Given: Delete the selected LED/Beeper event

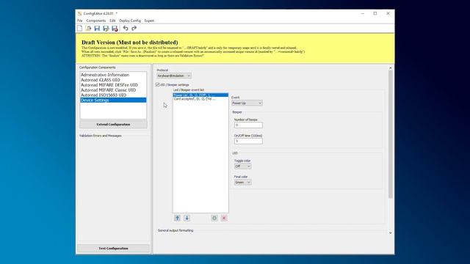Looking at the screenshot, I should 224,218.
